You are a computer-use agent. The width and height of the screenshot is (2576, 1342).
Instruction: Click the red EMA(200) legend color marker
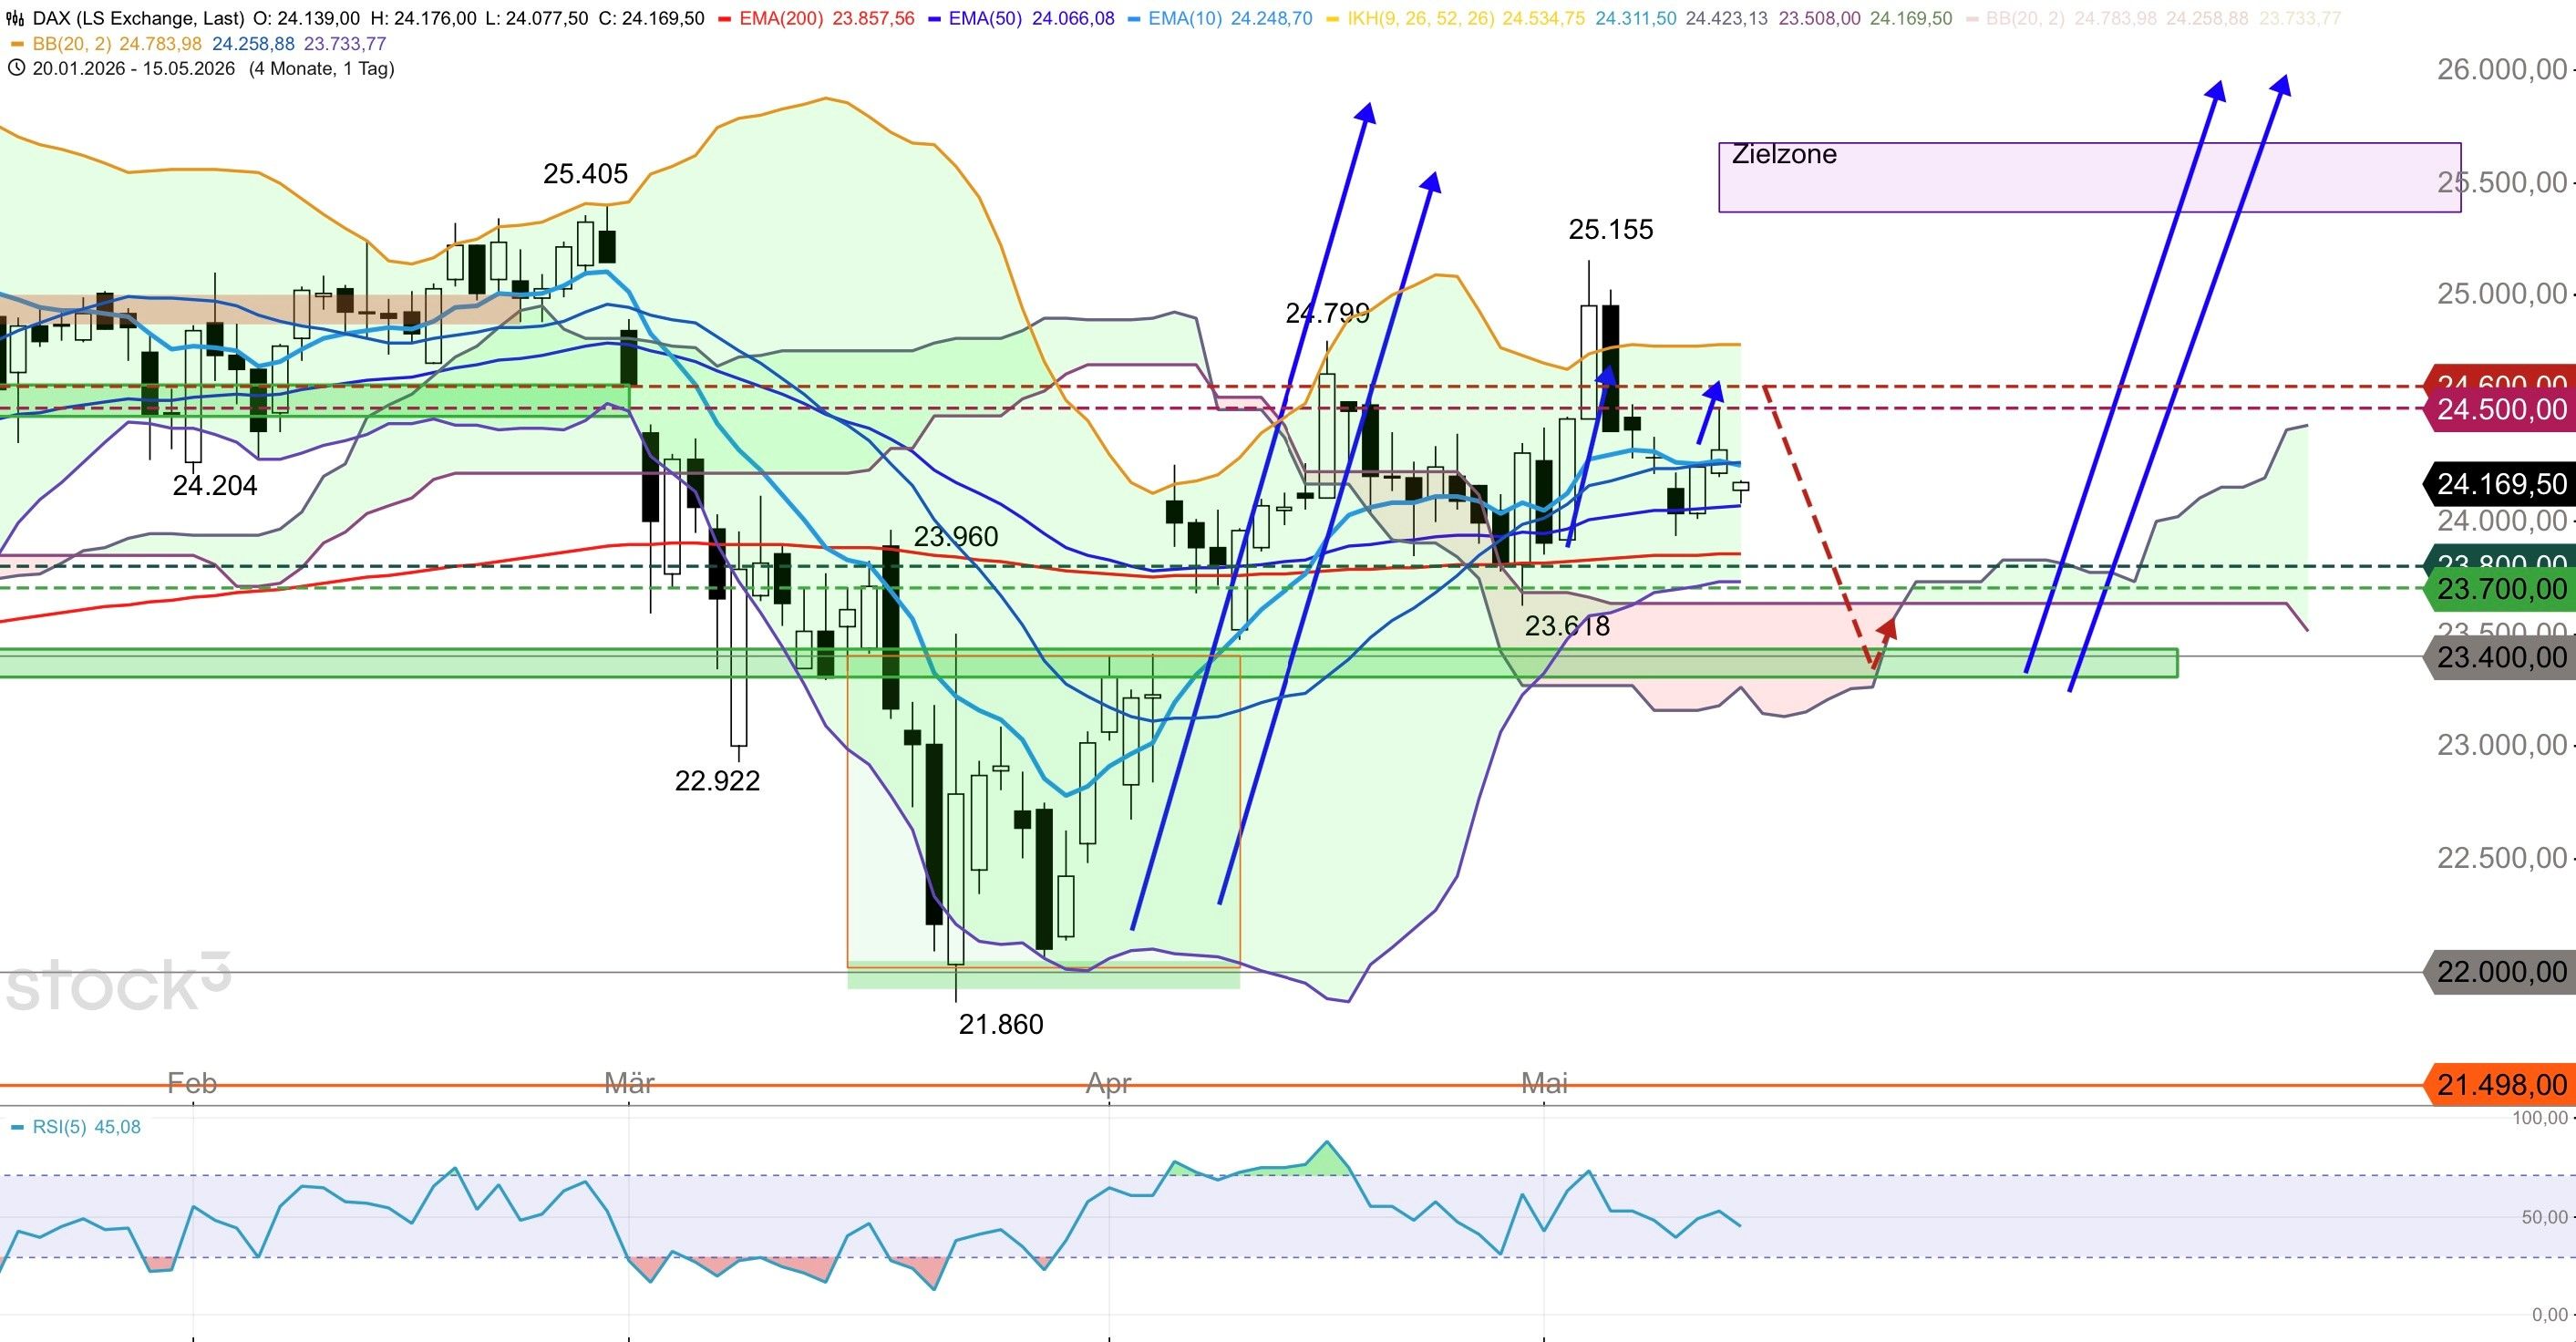click(726, 18)
